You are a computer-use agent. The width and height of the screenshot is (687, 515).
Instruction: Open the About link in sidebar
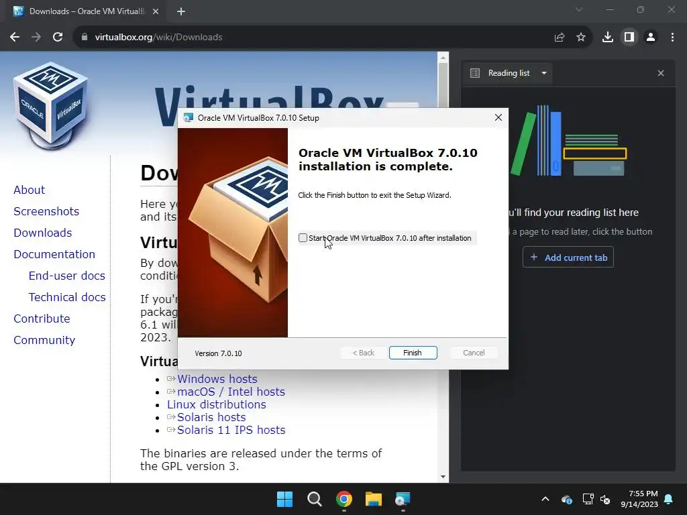point(30,190)
